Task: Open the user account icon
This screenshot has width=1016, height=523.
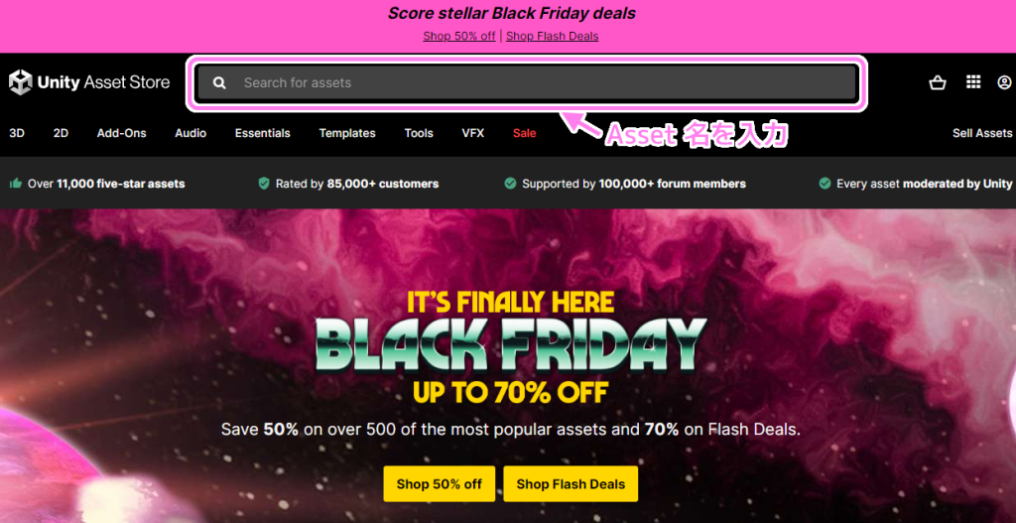Action: 1004,82
